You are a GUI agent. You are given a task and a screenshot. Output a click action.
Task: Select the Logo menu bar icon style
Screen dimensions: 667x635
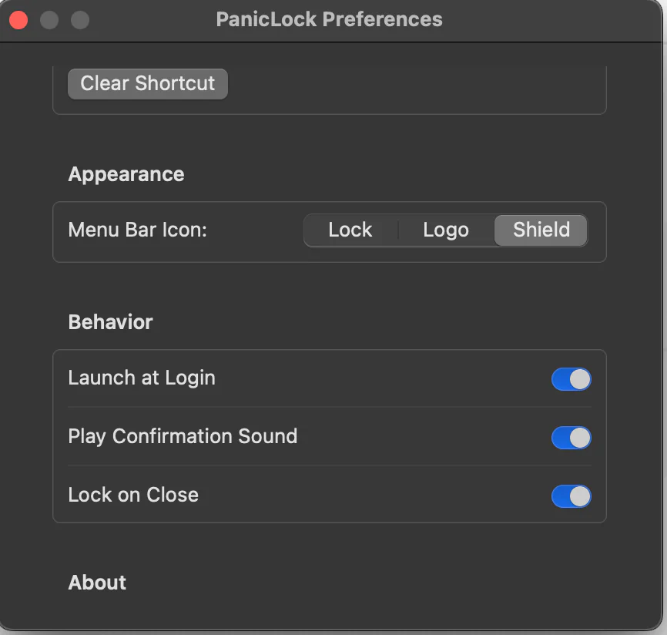[445, 230]
